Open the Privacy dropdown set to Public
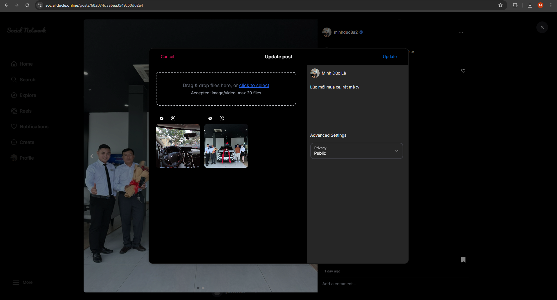 pos(356,151)
